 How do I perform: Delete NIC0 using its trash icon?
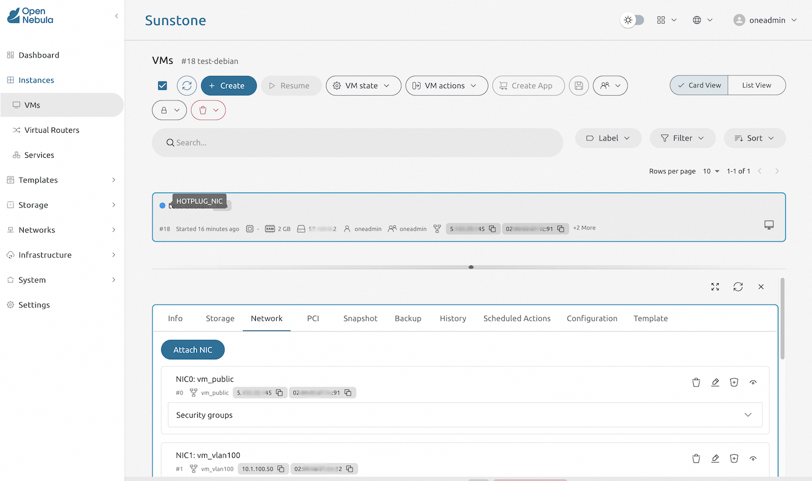pyautogui.click(x=696, y=382)
